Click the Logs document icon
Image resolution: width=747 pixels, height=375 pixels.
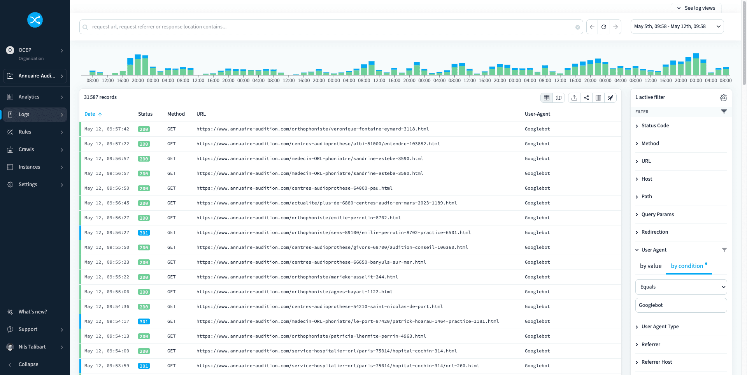tap(10, 114)
